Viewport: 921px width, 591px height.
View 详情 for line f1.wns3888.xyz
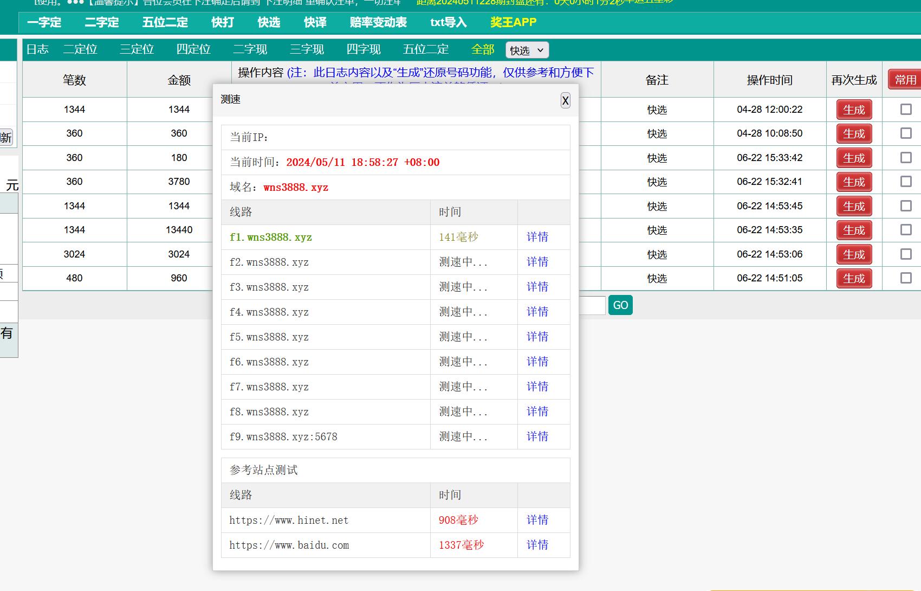coord(537,237)
